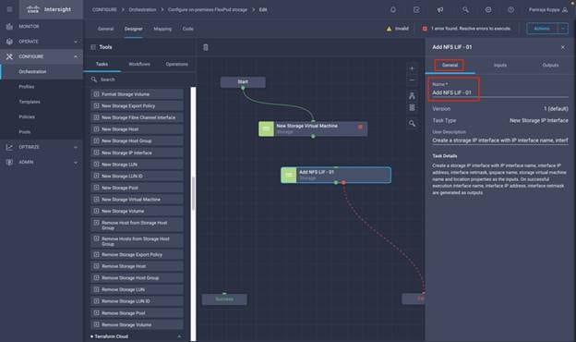Click the delete trash icon above canvas
Viewport: 576px width, 342px height.
tap(206, 47)
